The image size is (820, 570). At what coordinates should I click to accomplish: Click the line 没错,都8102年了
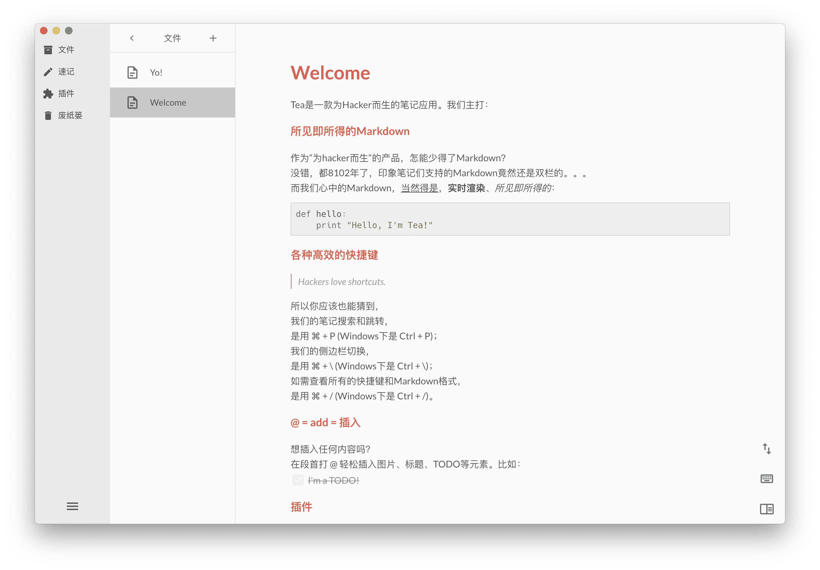[x=439, y=173]
